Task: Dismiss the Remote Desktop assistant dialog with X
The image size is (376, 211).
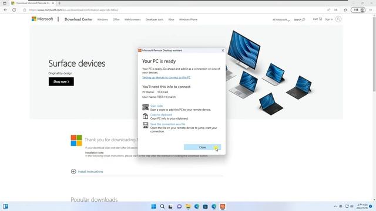Action: 223,50
